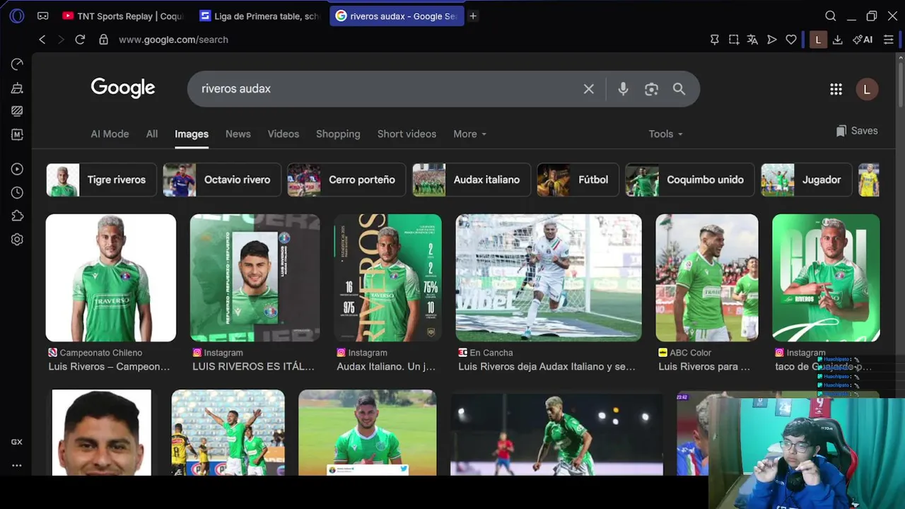905x509 pixels.
Task: Open the Opera downloads icon
Action: pos(837,40)
